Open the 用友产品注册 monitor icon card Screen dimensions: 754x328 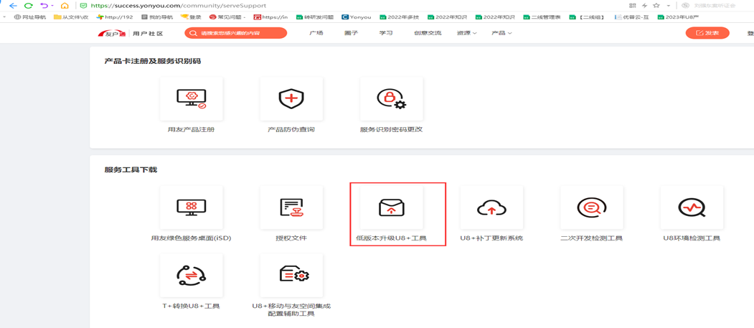[x=192, y=98]
